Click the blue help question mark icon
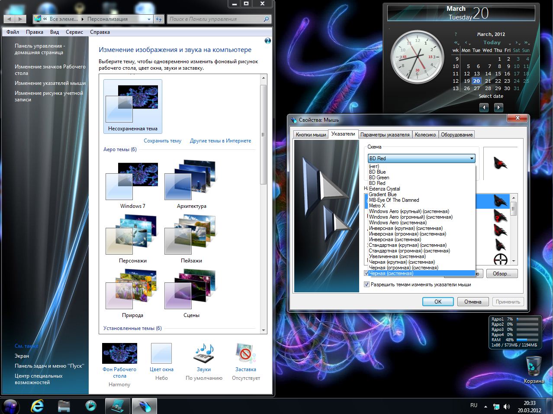The image size is (553, 414). (x=267, y=41)
